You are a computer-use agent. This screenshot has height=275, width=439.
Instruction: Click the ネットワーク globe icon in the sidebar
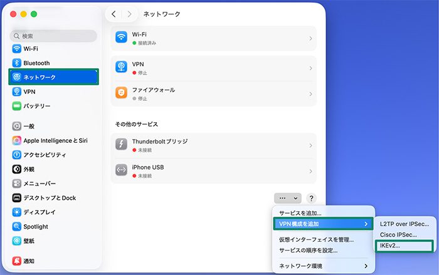17,77
